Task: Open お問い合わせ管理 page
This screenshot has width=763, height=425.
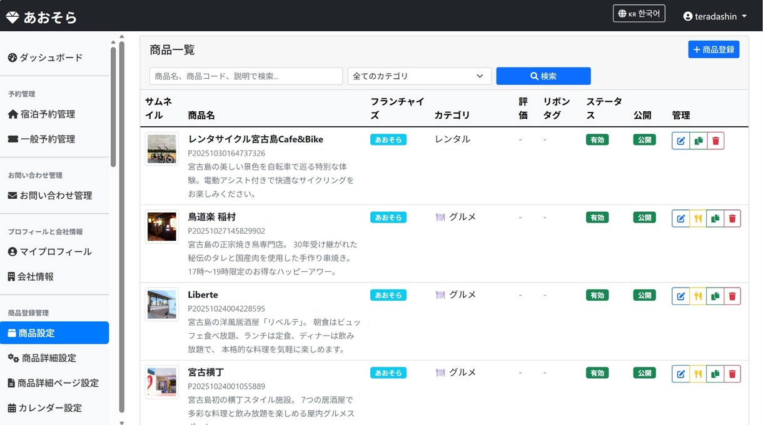Action: pyautogui.click(x=50, y=195)
